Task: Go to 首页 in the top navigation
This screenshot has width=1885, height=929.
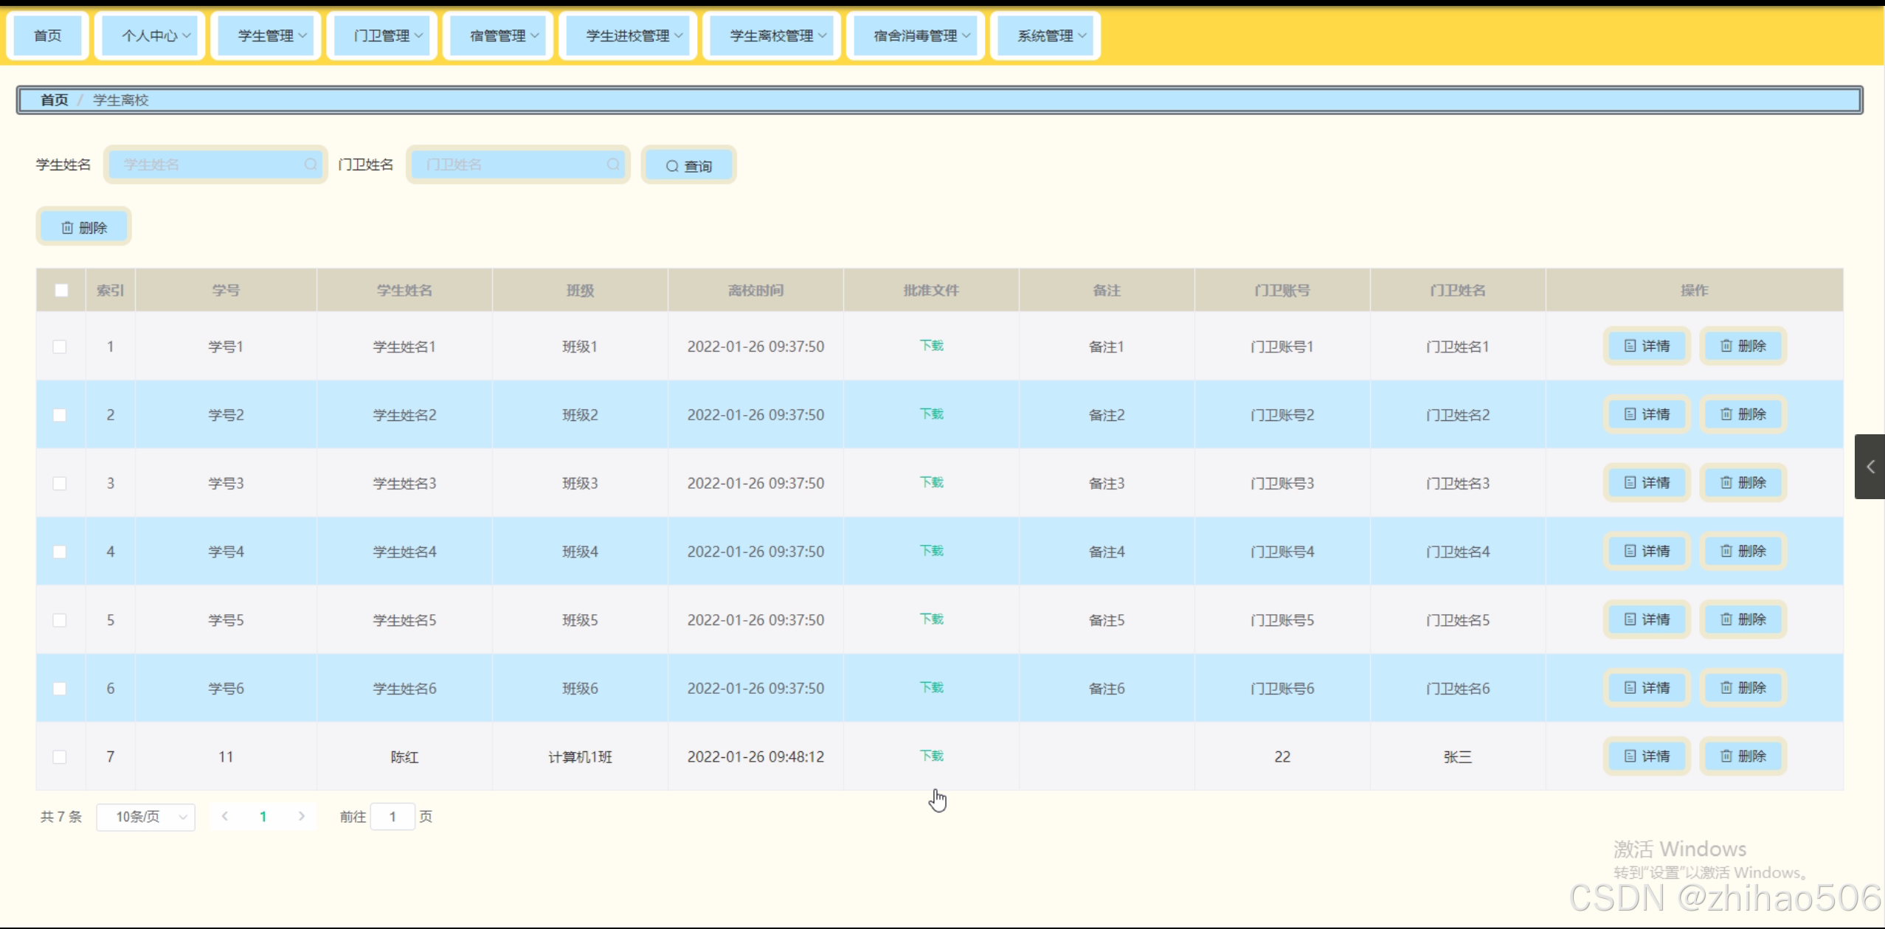Action: click(x=48, y=35)
